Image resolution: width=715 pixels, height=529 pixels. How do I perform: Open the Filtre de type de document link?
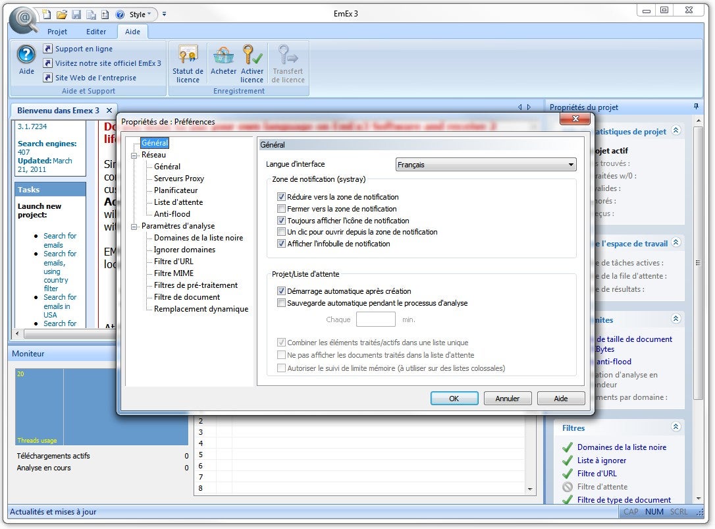[x=623, y=500]
